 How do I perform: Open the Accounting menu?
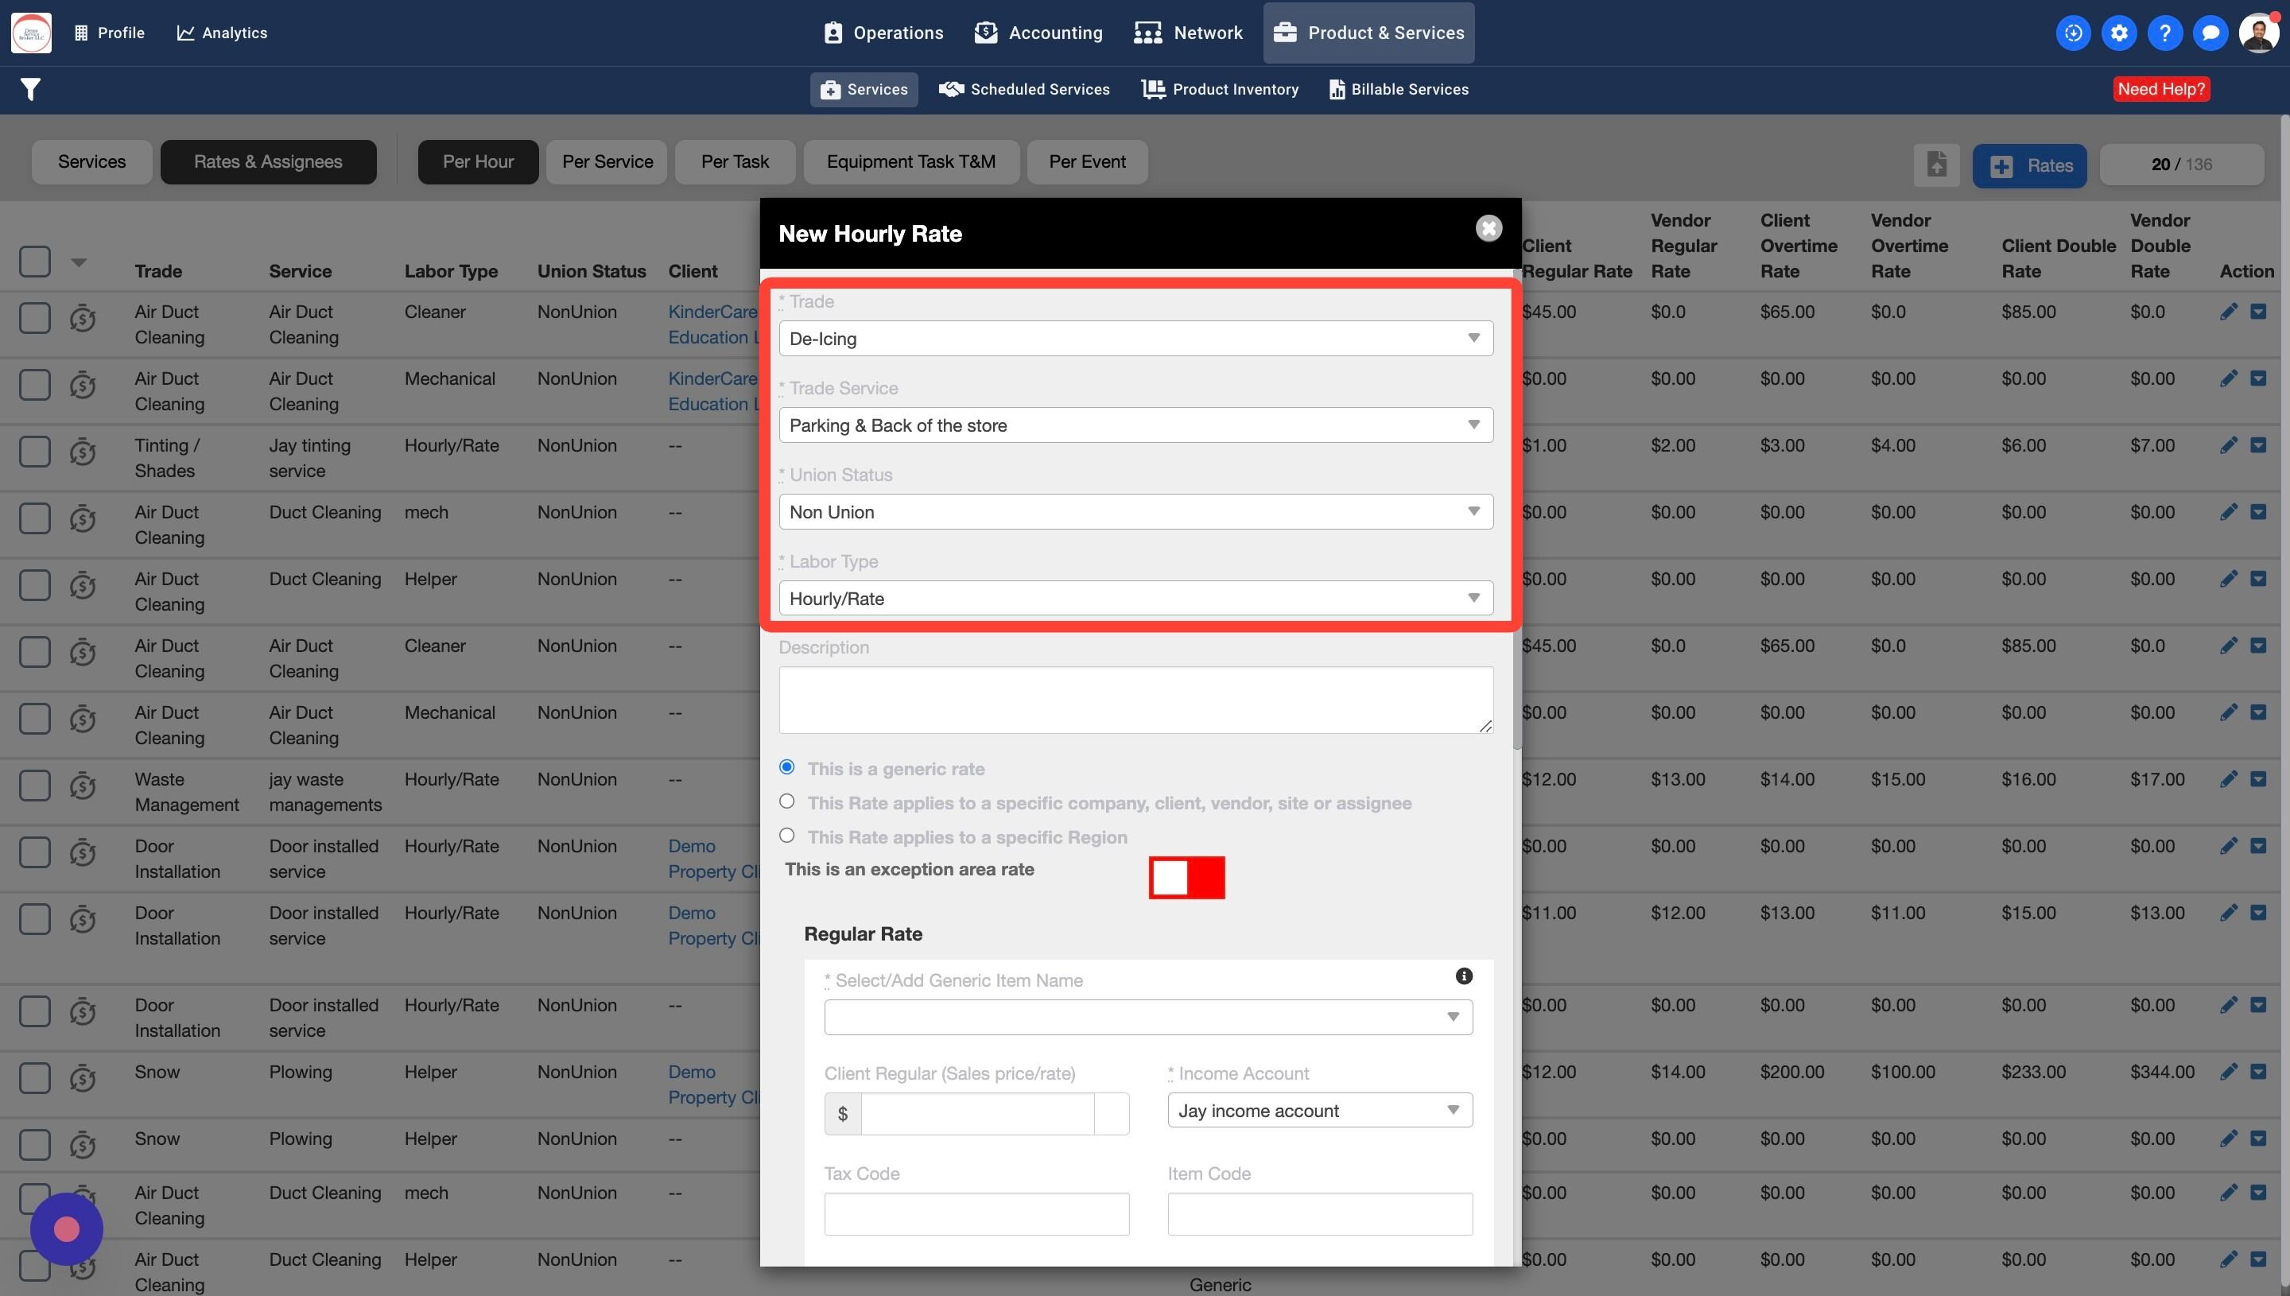[1038, 33]
